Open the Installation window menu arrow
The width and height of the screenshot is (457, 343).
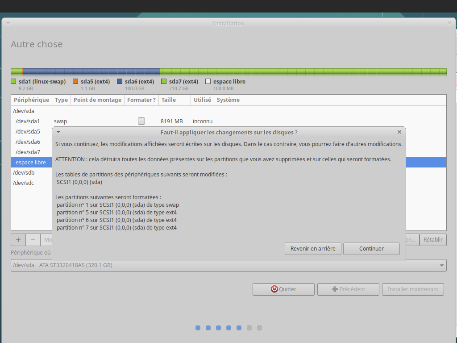point(8,23)
